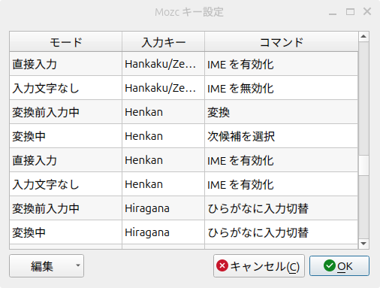Click the scrollbar up arrow
Image resolution: width=380 pixels, height=288 pixels.
click(363, 37)
